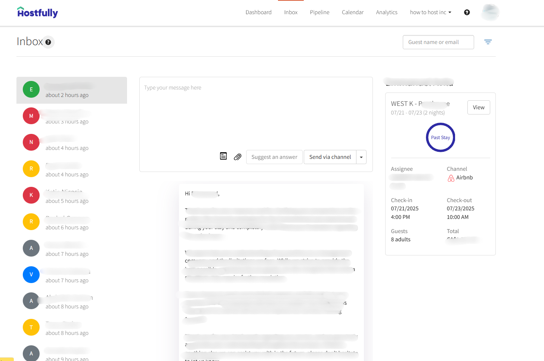Click the View button for the booking

(x=478, y=107)
